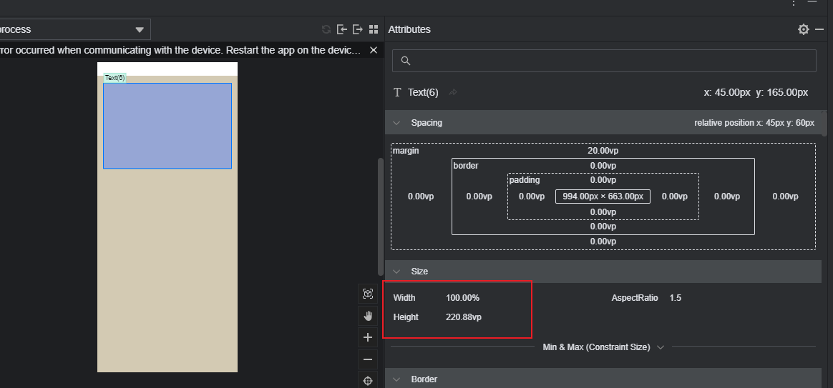The height and width of the screenshot is (388, 833).
Task: Click the four-square grid layout icon
Action: [x=373, y=29]
